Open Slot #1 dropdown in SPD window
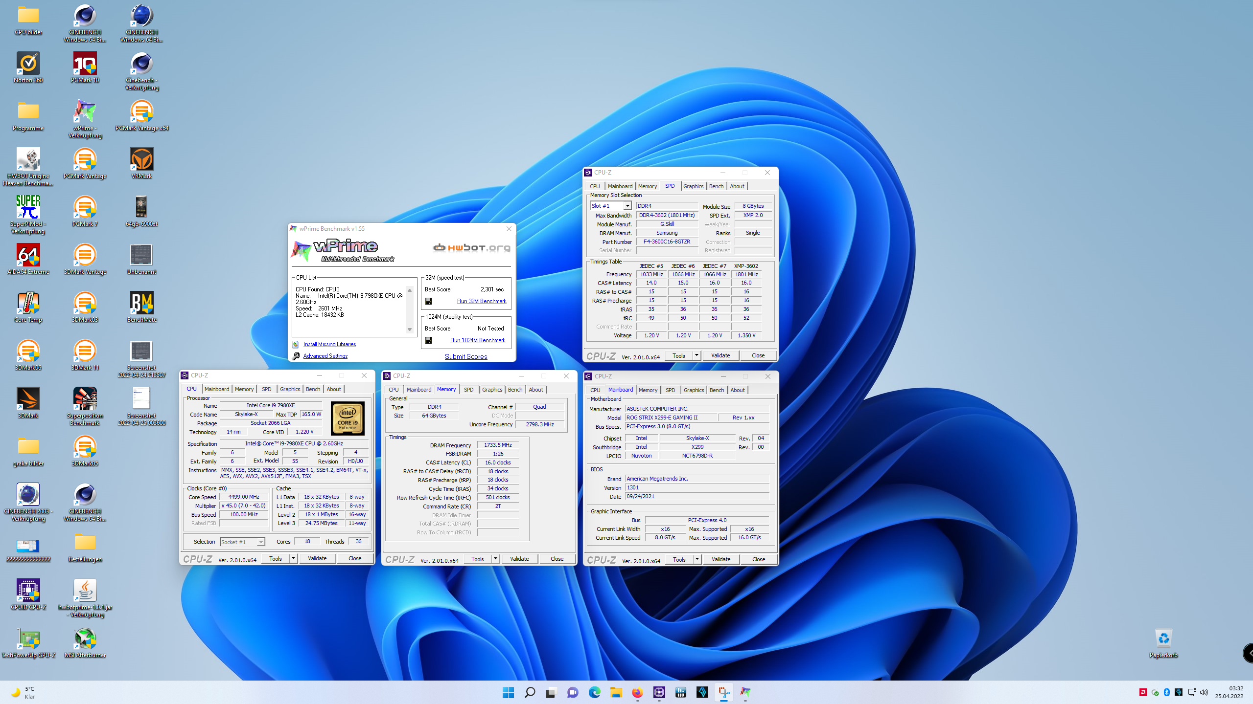The width and height of the screenshot is (1253, 704). pyautogui.click(x=611, y=206)
